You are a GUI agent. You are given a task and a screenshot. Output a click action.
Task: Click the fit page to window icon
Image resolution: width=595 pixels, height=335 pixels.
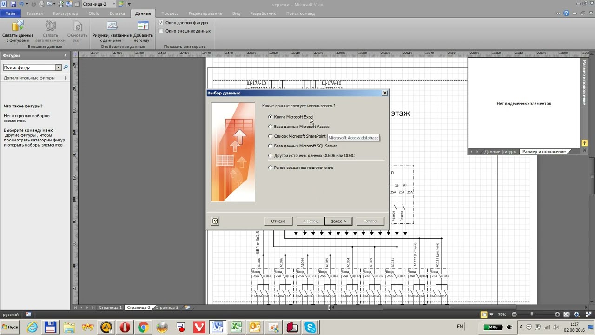coord(567,315)
